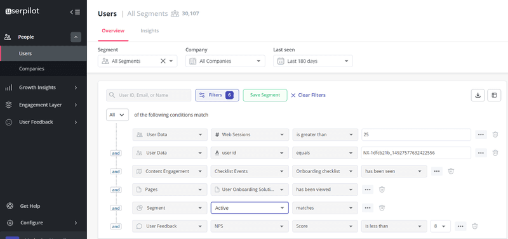This screenshot has height=239, width=508.
Task: Open the 'has been seen' dropdown
Action: point(394,171)
